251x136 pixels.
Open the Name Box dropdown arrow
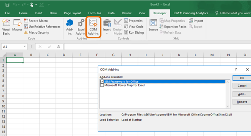[25, 47]
